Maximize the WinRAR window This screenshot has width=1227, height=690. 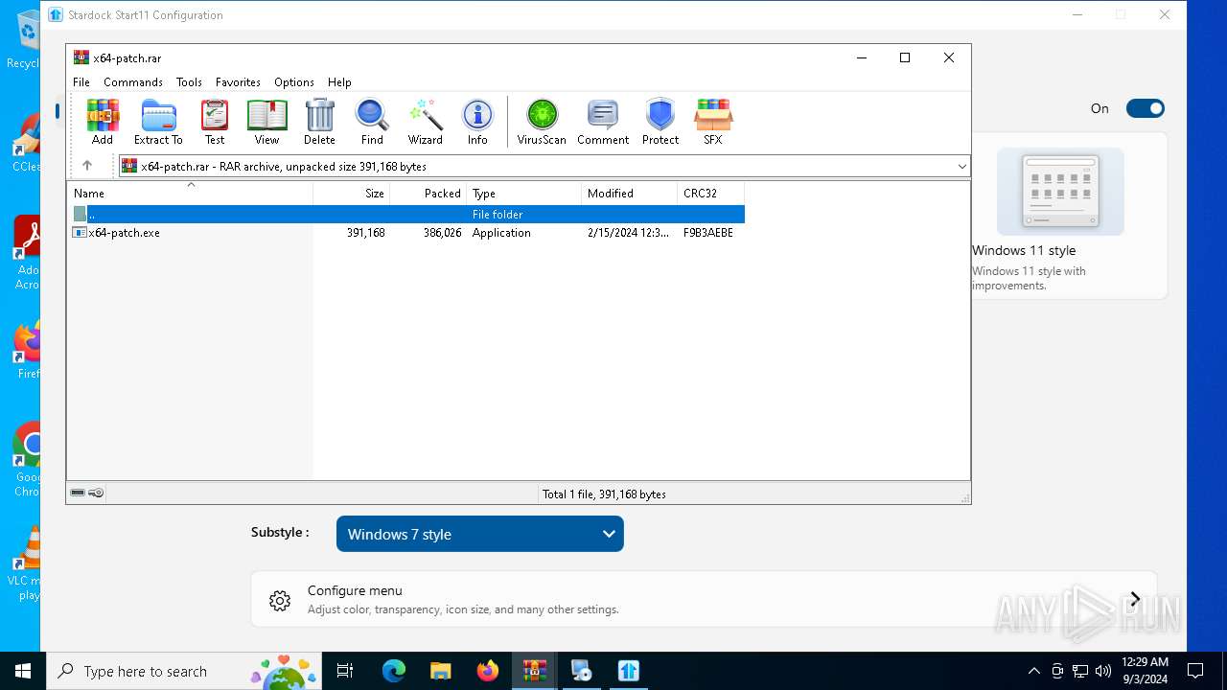(x=904, y=57)
